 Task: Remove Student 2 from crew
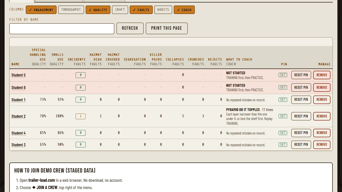pyautogui.click(x=322, y=116)
